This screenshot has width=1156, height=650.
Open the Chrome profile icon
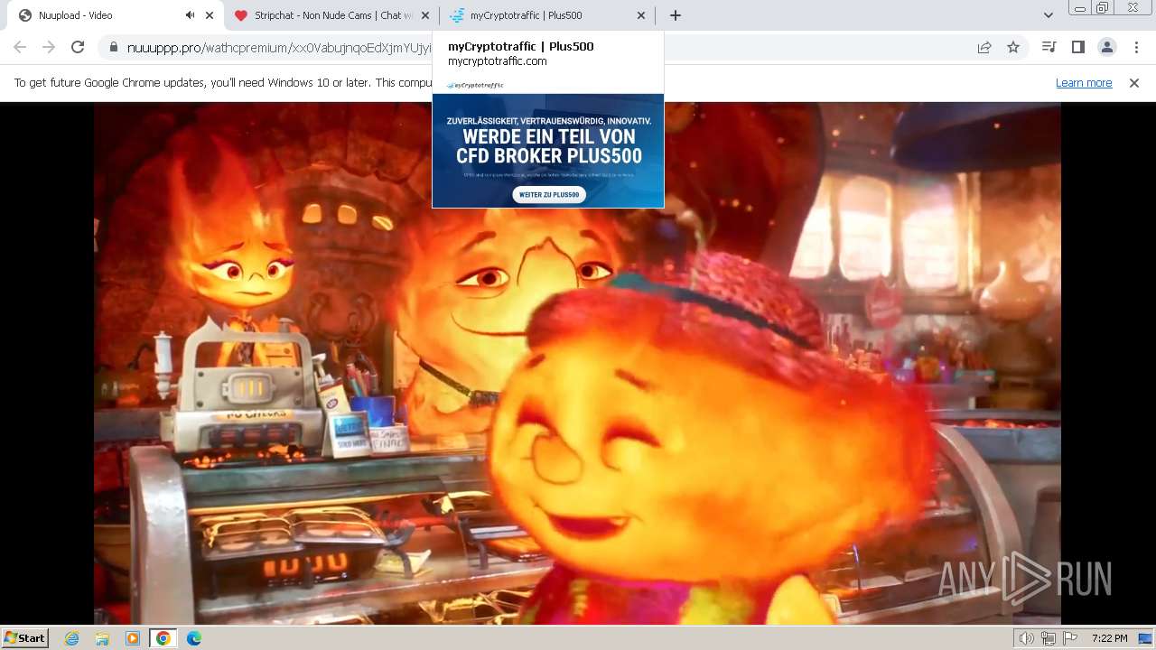pos(1106,47)
